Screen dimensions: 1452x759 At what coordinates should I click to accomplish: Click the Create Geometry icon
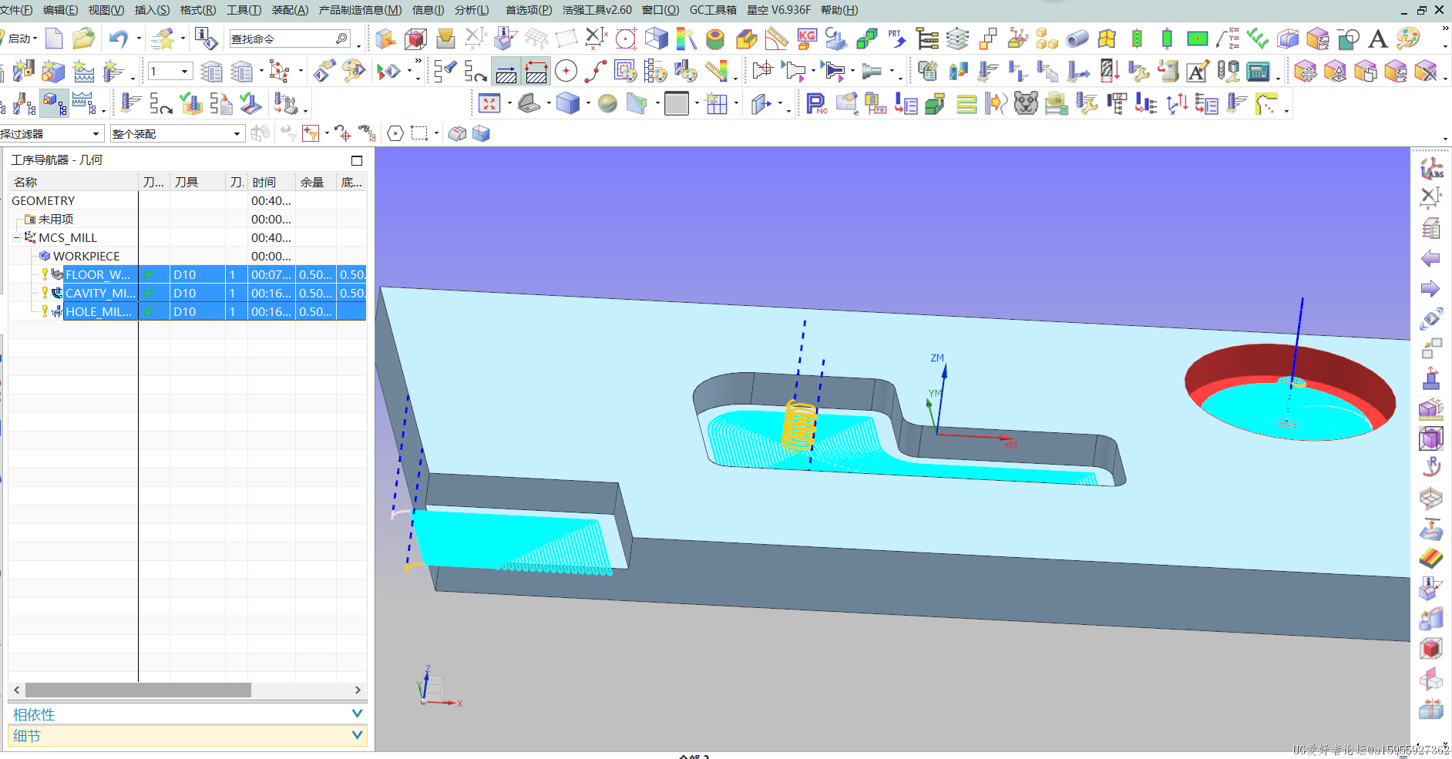click(x=53, y=72)
